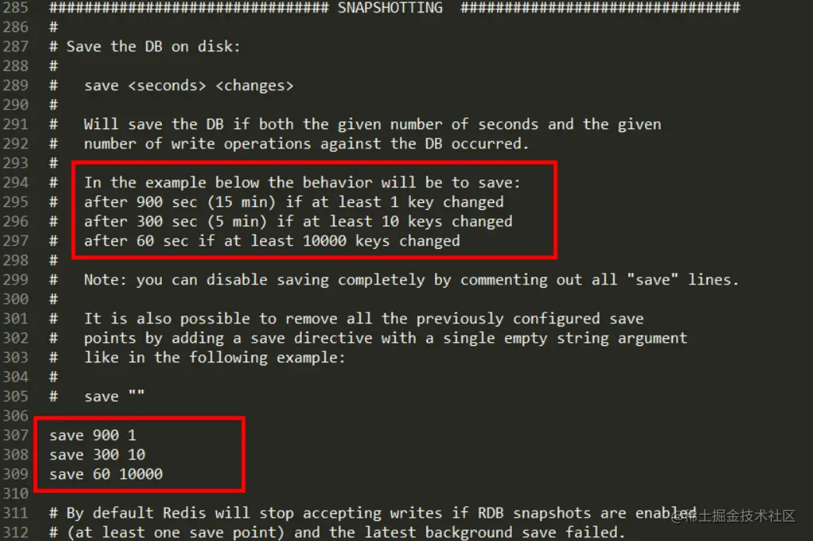Click the "It is also possible to remove" line
The width and height of the screenshot is (813, 541).
click(x=364, y=319)
